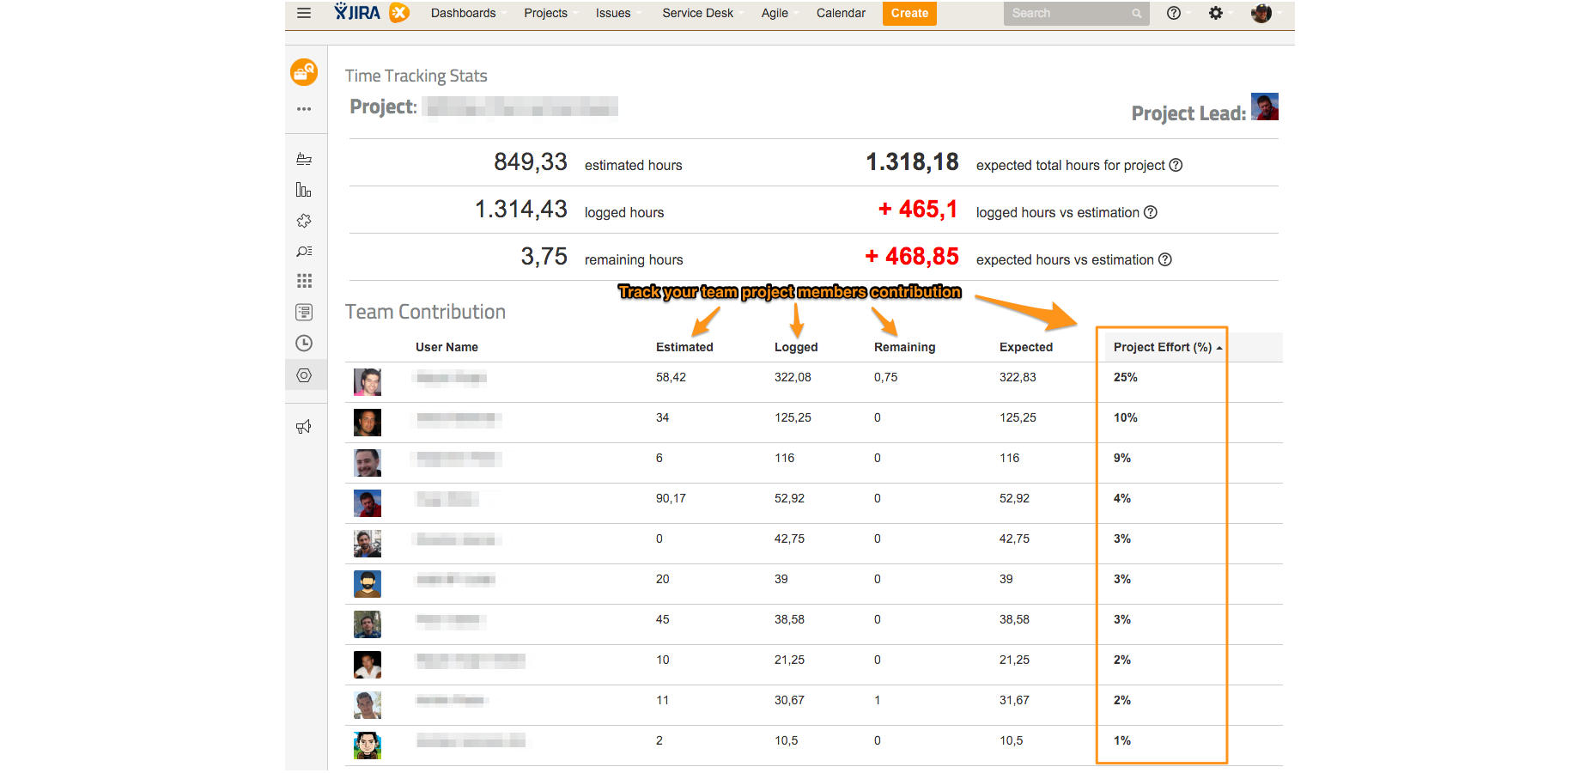Screen dimensions: 1580x773
Task: Open the user profile avatar menu
Action: point(1261,13)
